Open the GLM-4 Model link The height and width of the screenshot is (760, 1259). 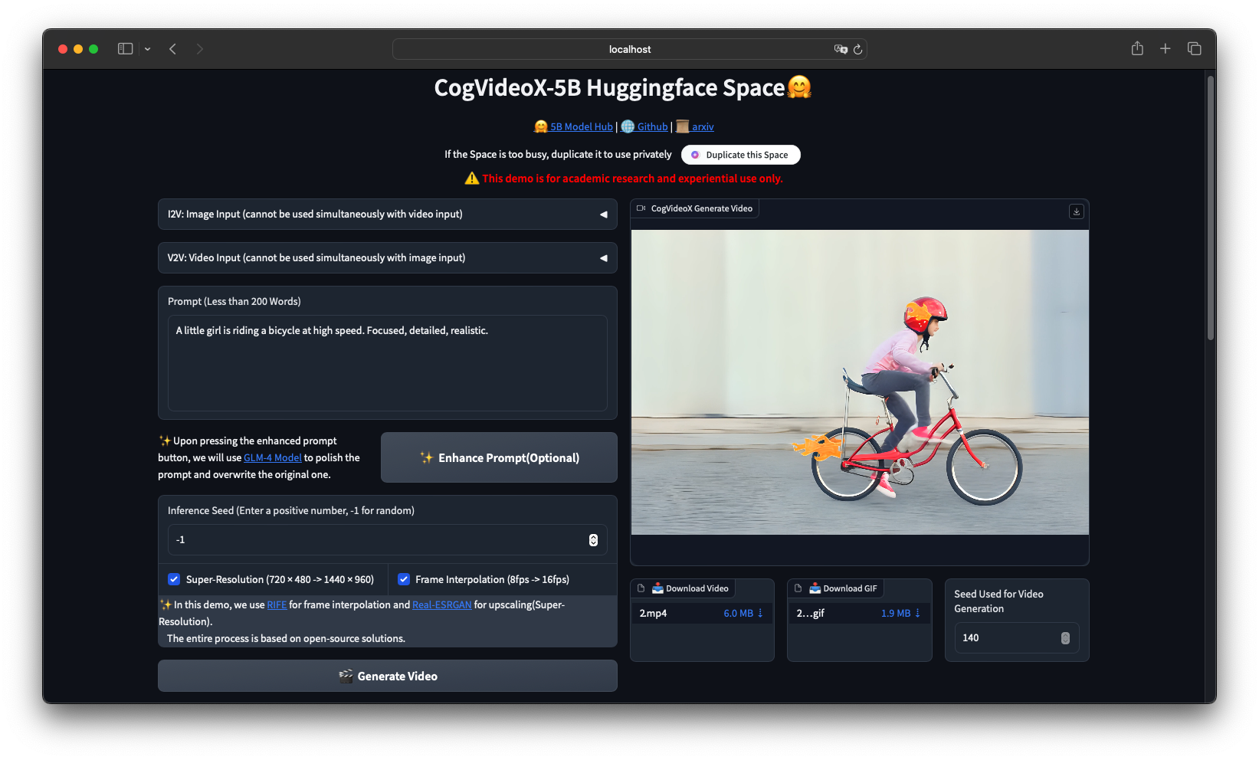point(272,457)
